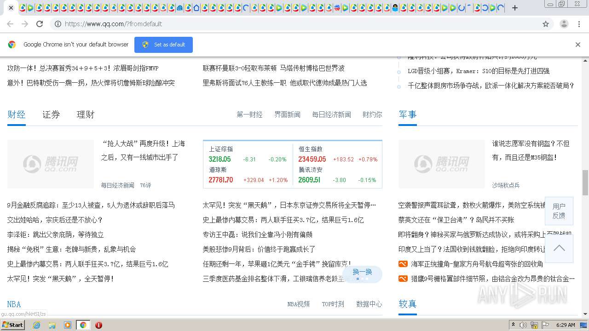589x331 pixels.
Task: Select the 证券 section tab
Action: [x=51, y=114]
